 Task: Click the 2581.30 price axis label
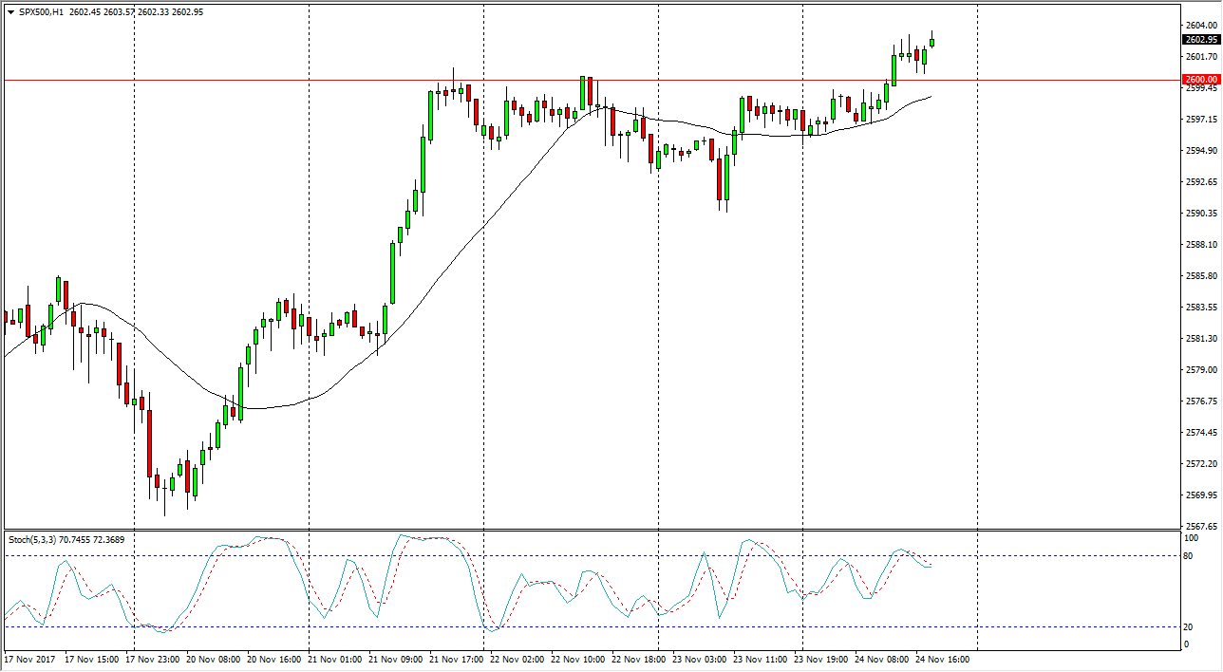pos(1200,339)
